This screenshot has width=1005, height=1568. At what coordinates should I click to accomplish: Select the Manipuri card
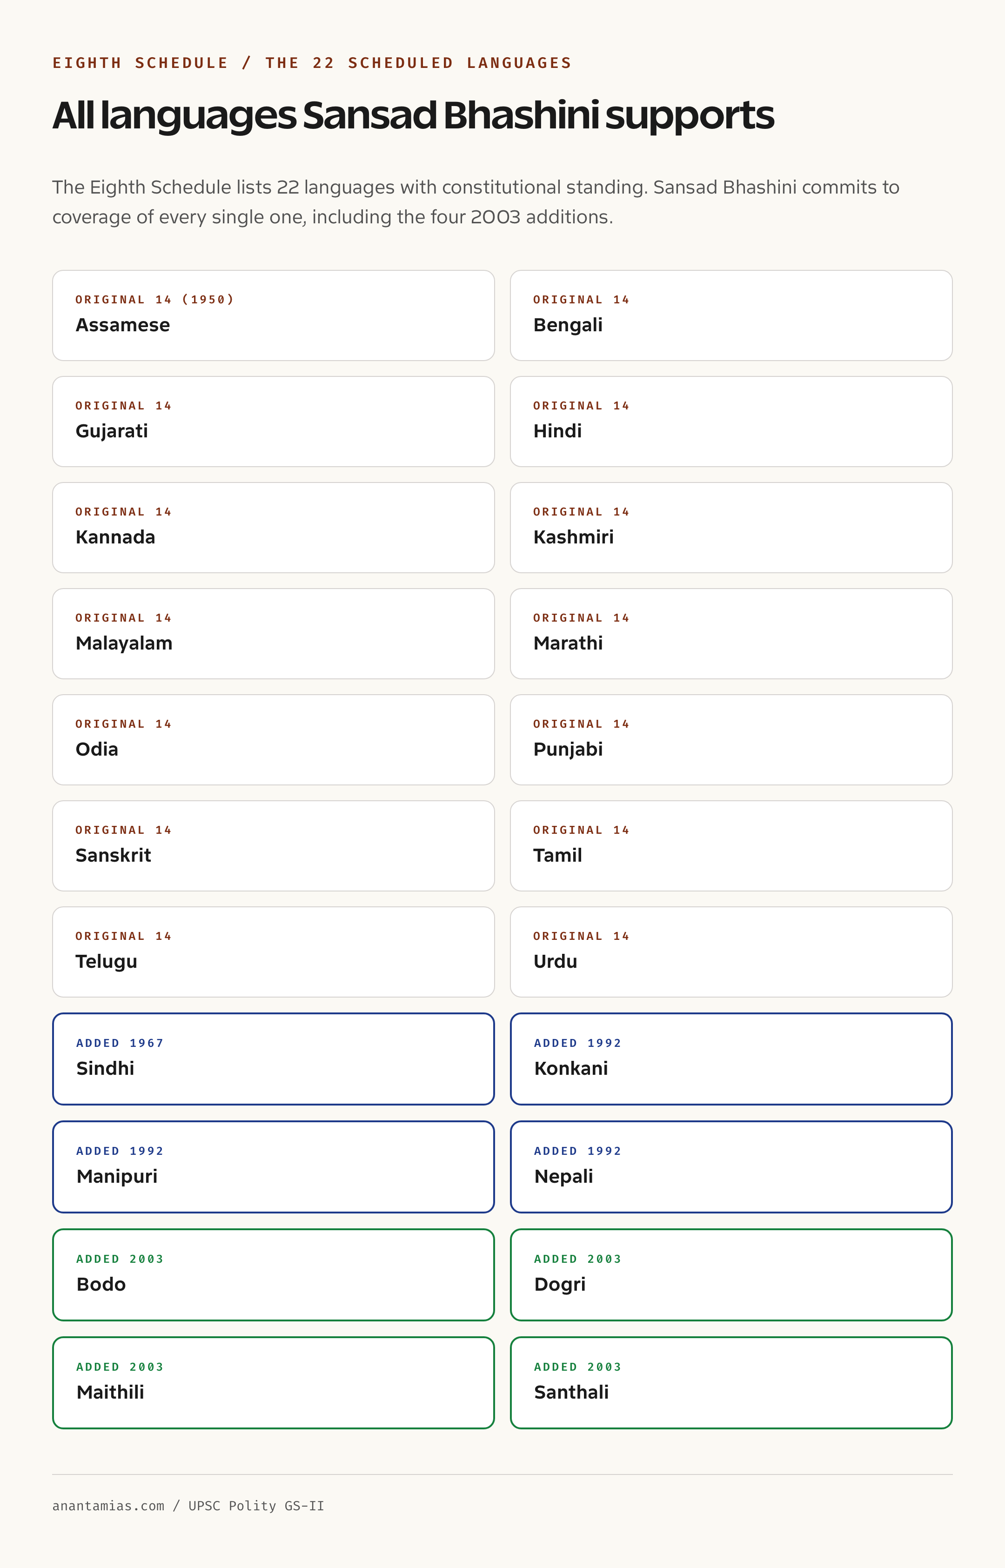pyautogui.click(x=274, y=1167)
